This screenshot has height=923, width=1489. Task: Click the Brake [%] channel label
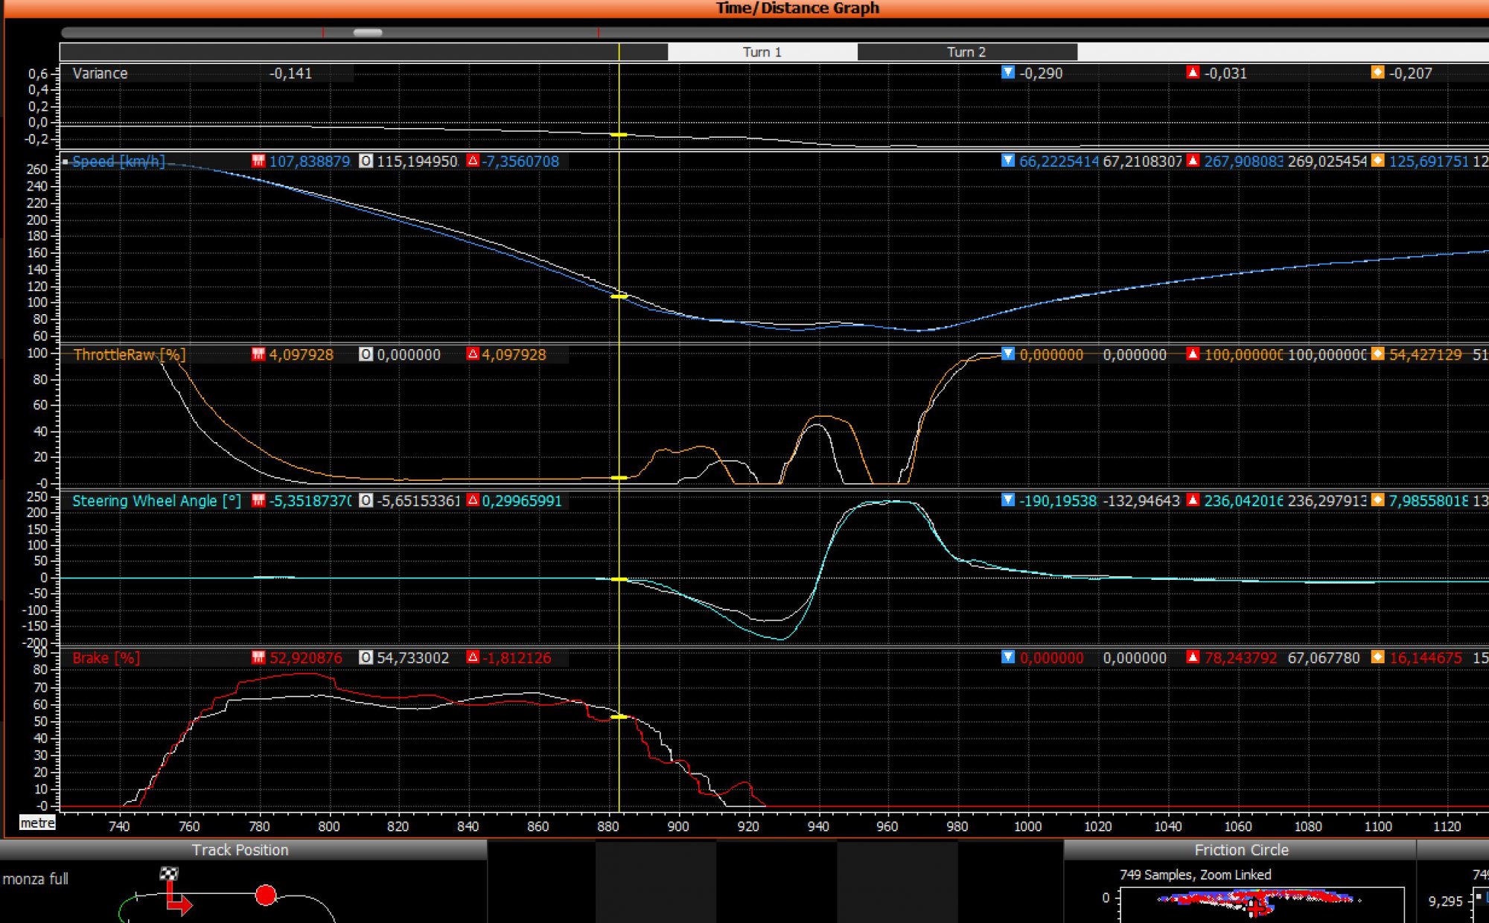[x=106, y=658]
